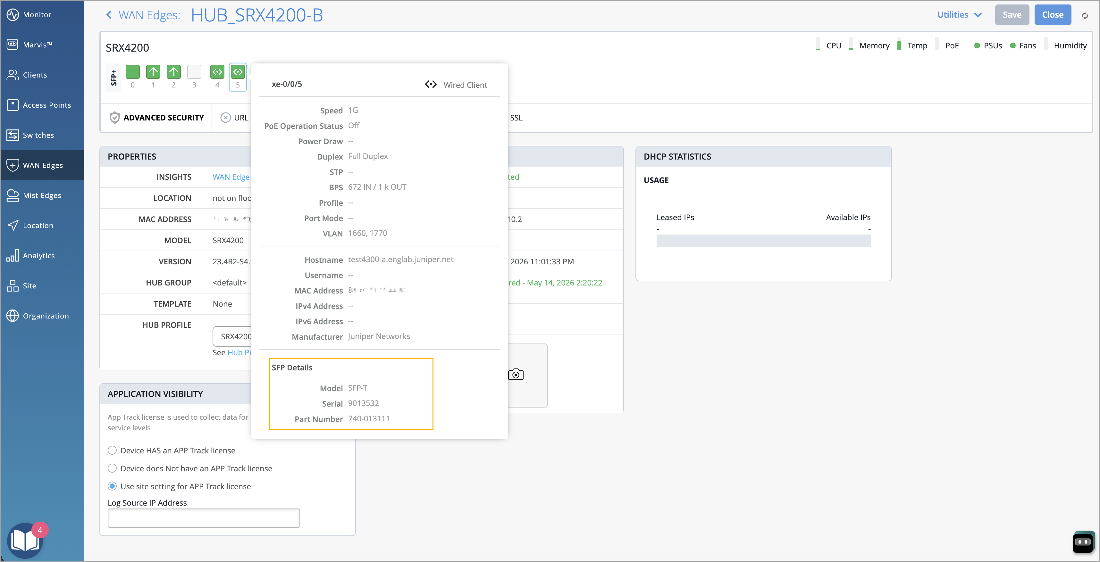Go to Location in sidebar

pos(42,226)
